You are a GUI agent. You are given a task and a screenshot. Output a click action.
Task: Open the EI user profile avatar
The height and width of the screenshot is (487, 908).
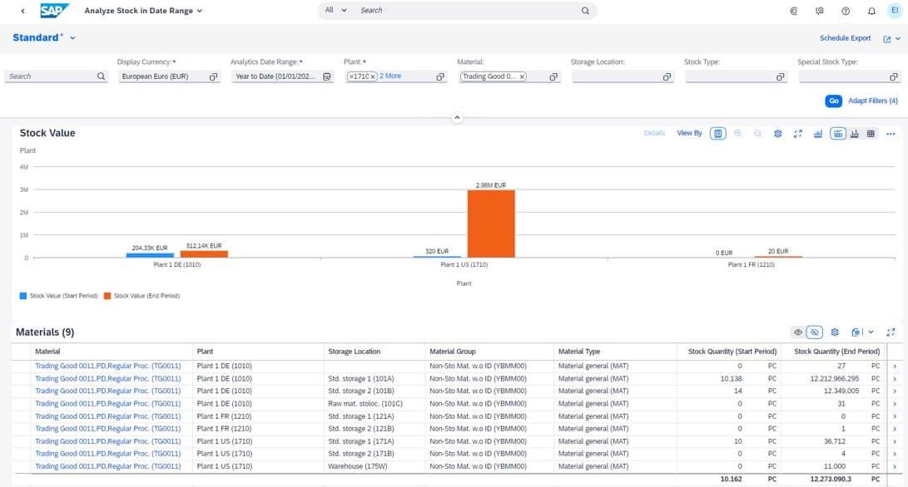(895, 11)
